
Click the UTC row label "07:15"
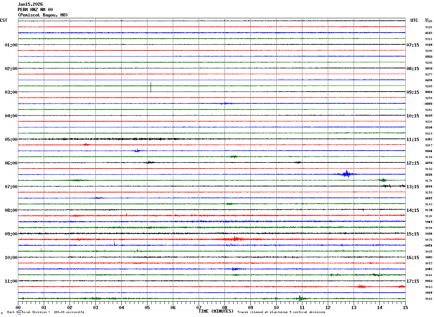(x=413, y=45)
